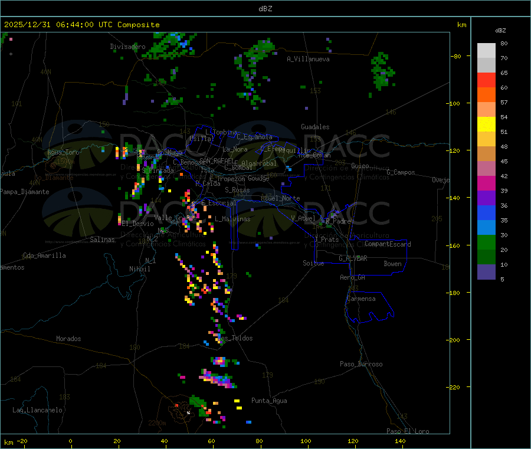Select the light gray 70 dBZ legend swatch
Screen dimensions: 531x449
coord(486,65)
